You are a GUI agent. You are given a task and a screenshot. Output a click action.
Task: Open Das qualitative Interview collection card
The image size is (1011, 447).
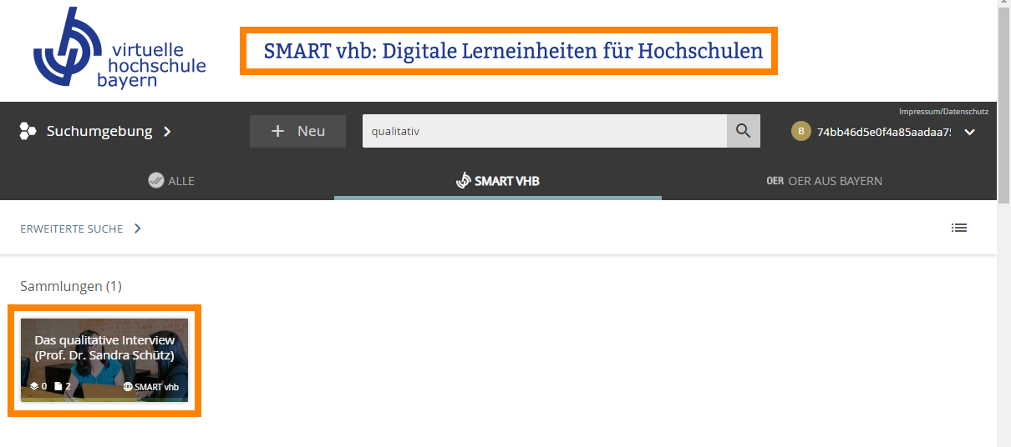coord(104,359)
